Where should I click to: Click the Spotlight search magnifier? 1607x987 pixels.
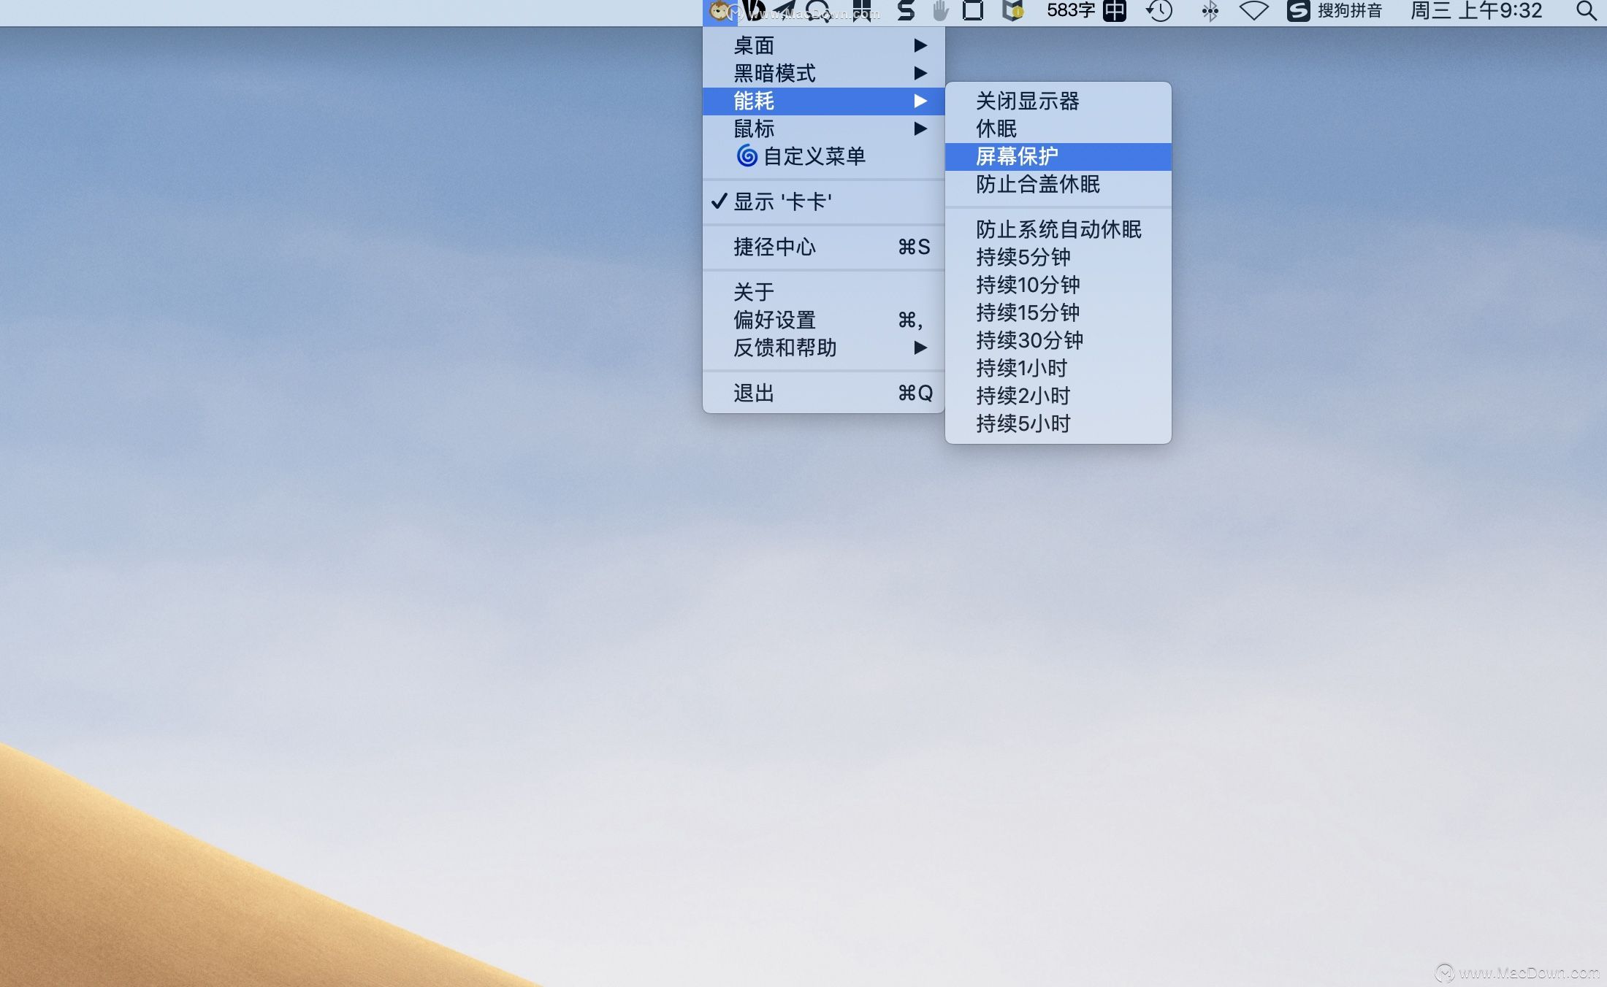point(1585,10)
